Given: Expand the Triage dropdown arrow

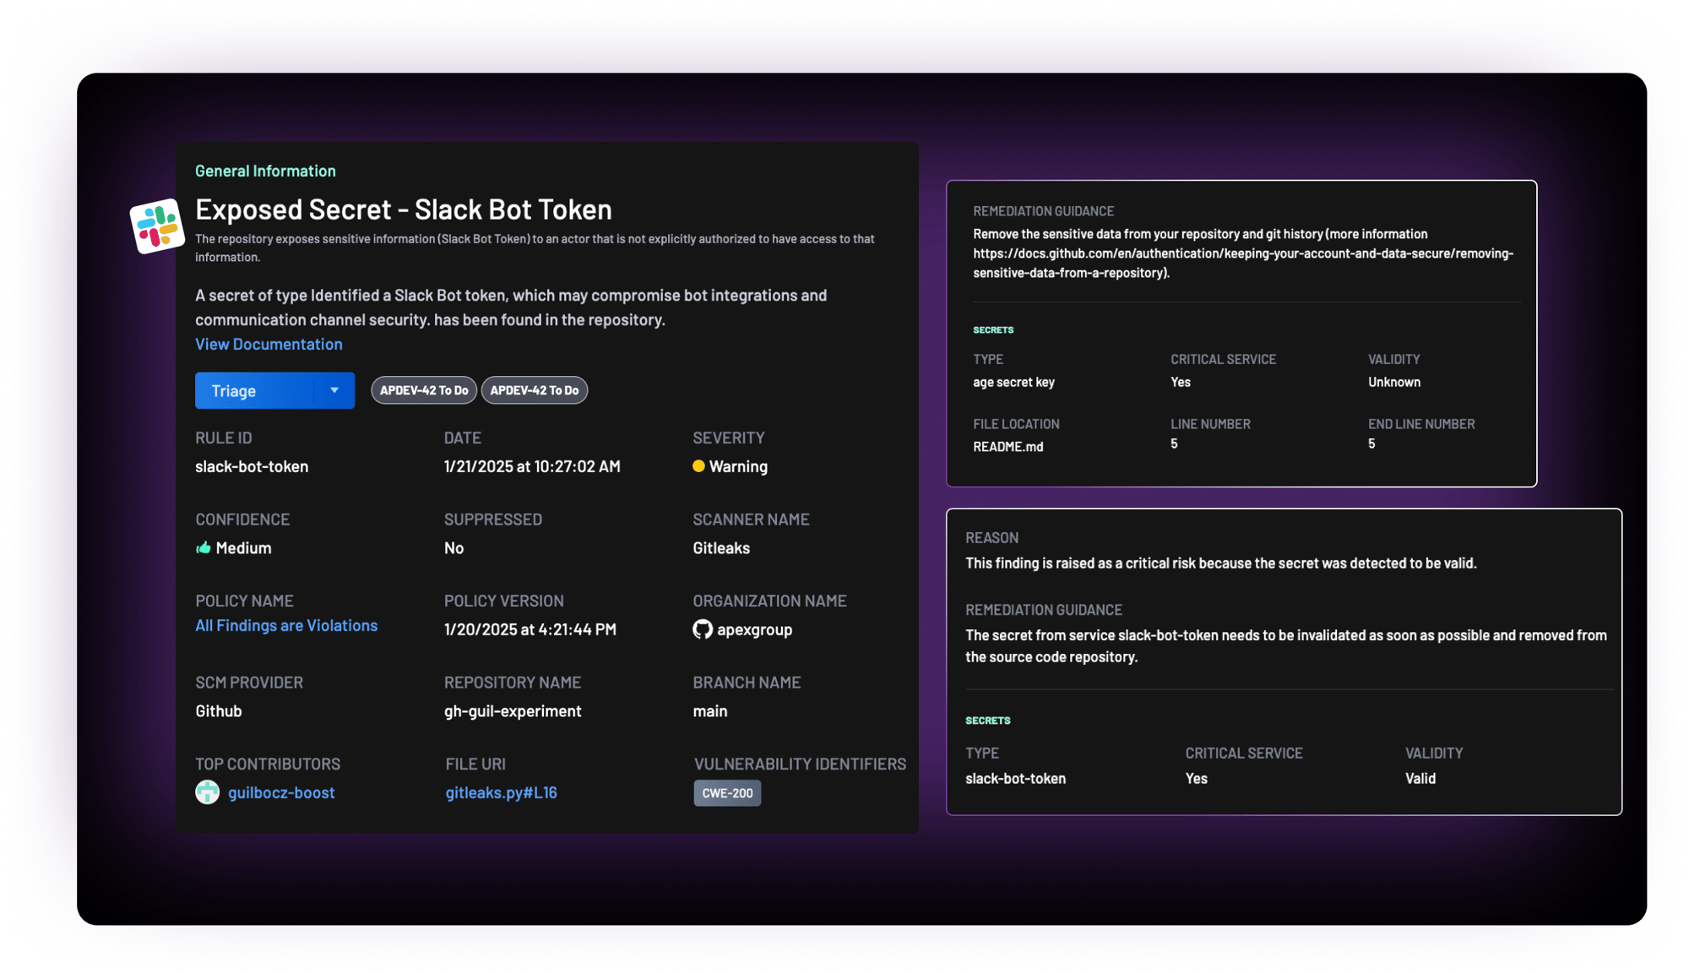Looking at the screenshot, I should [334, 390].
